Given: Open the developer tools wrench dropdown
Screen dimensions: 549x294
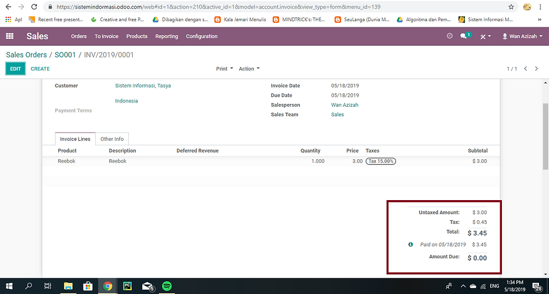Looking at the screenshot, I should (485, 36).
